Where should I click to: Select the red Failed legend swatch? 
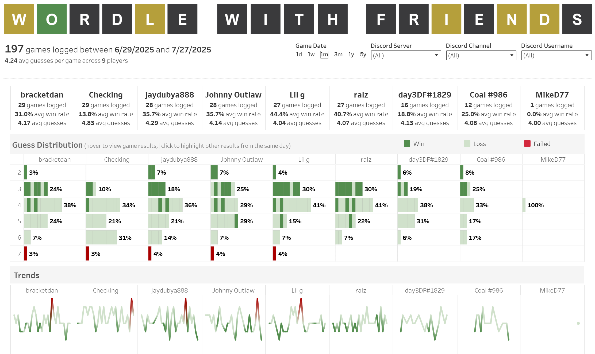click(x=527, y=144)
